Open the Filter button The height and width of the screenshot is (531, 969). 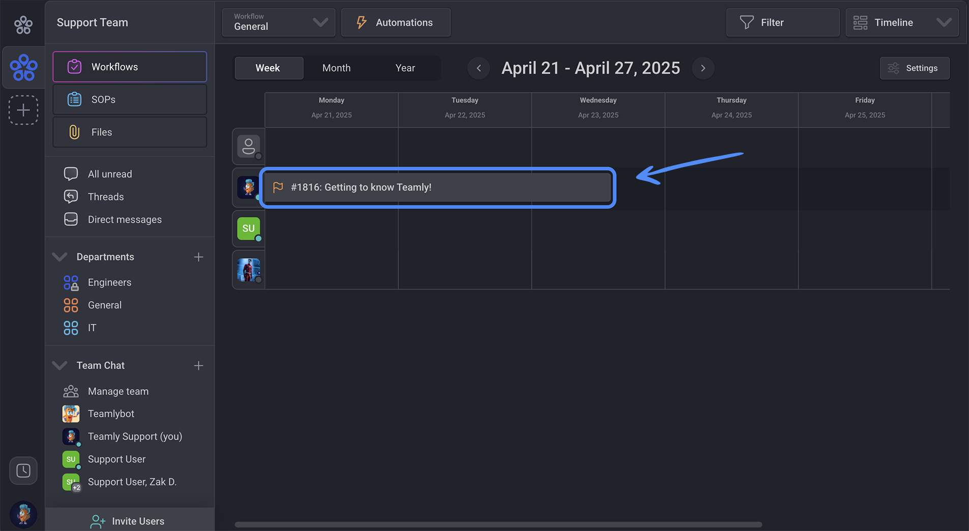point(783,22)
